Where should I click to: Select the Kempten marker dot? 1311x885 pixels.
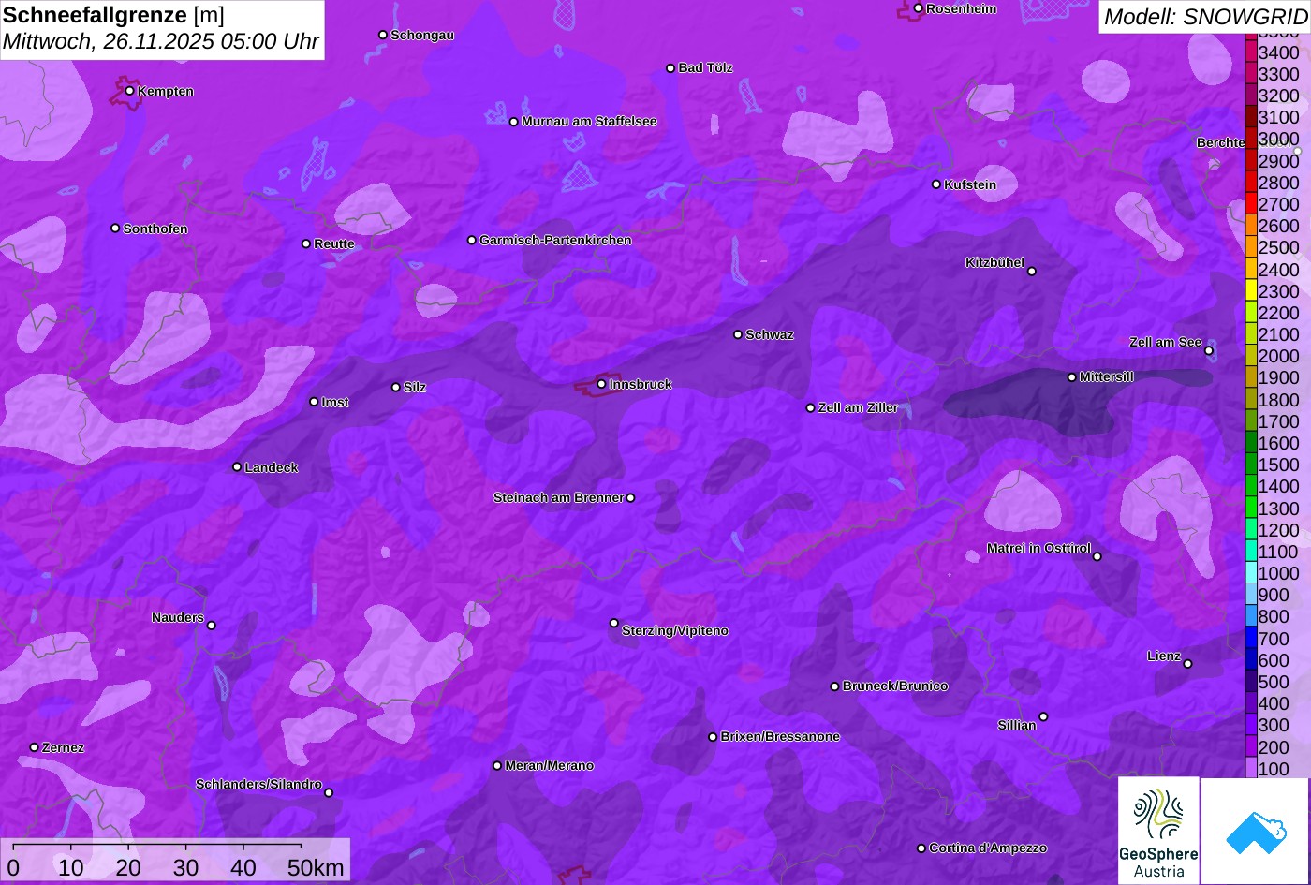[130, 91]
